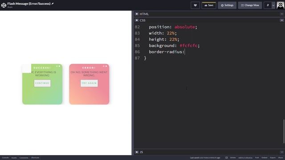This screenshot has width=285, height=160.
Task: Click height value 22% on line 84
Action: click(173, 39)
